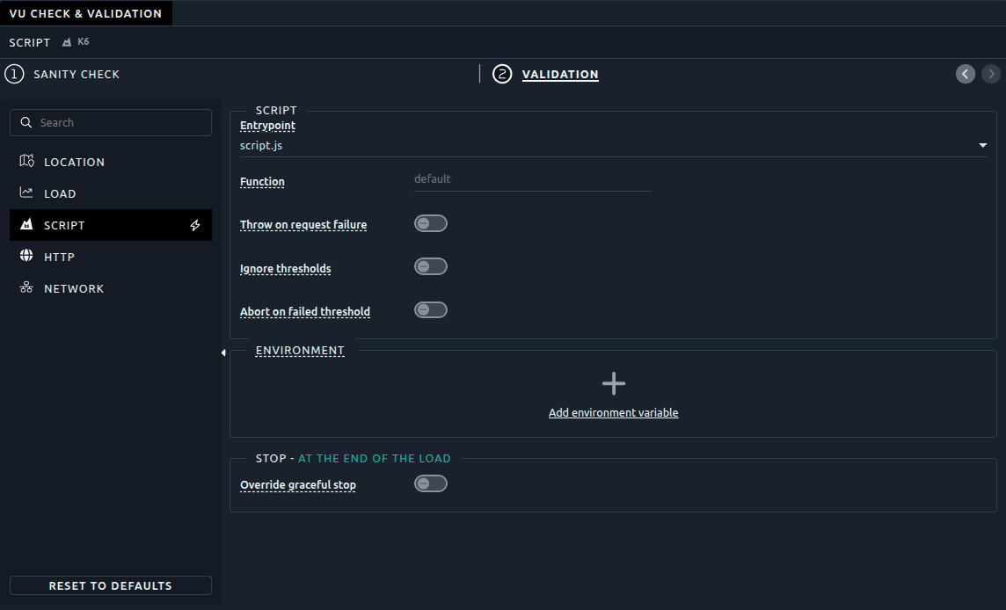1006x610 pixels.
Task: Click the Throw on request failure label
Action: pos(303,224)
